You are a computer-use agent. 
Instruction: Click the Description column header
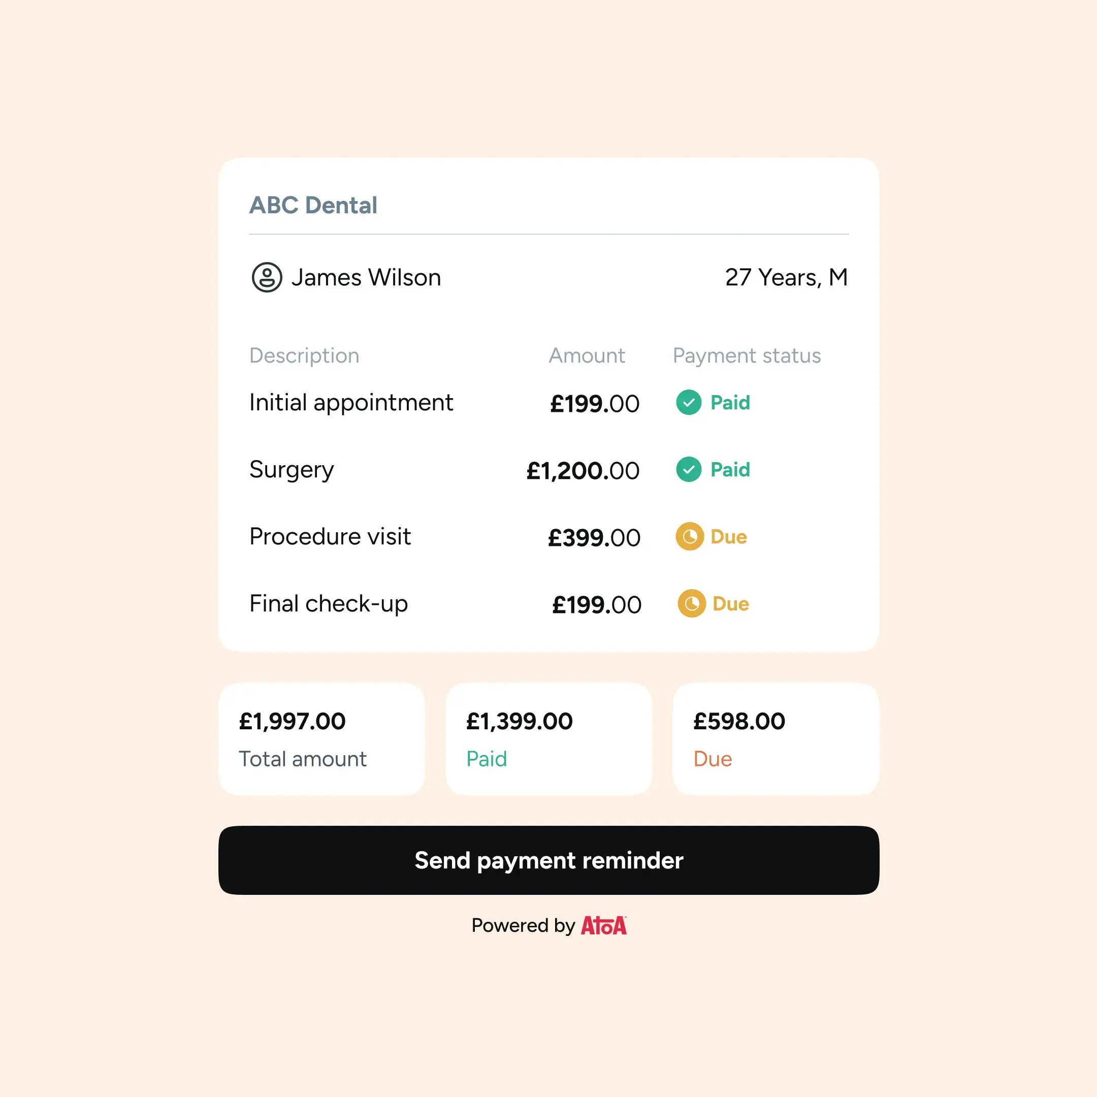point(304,356)
